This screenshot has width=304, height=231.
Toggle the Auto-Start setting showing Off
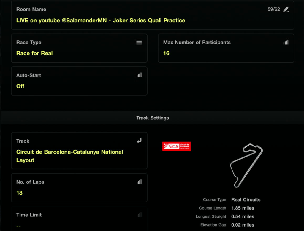coord(79,81)
